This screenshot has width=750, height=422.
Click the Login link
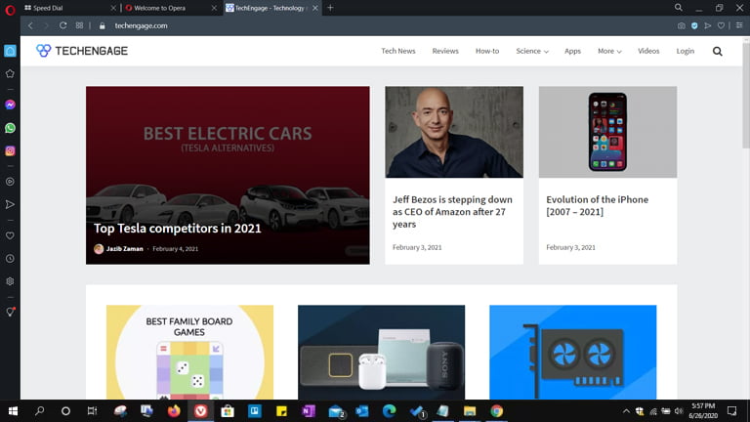685,51
